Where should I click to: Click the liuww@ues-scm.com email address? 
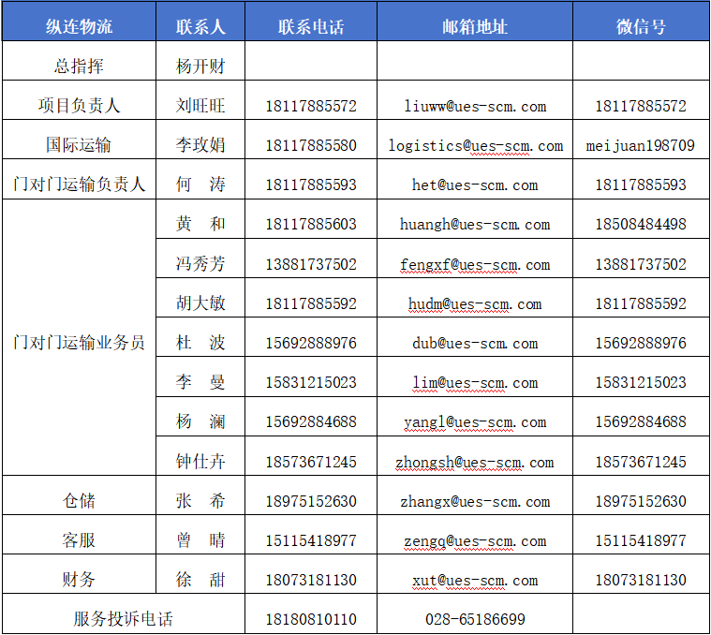475,106
